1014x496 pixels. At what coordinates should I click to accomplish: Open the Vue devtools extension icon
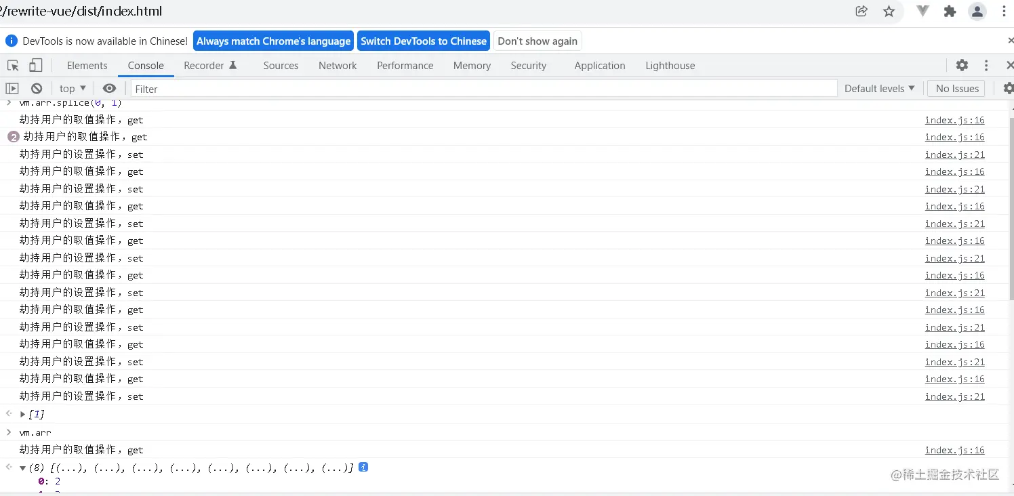point(922,11)
